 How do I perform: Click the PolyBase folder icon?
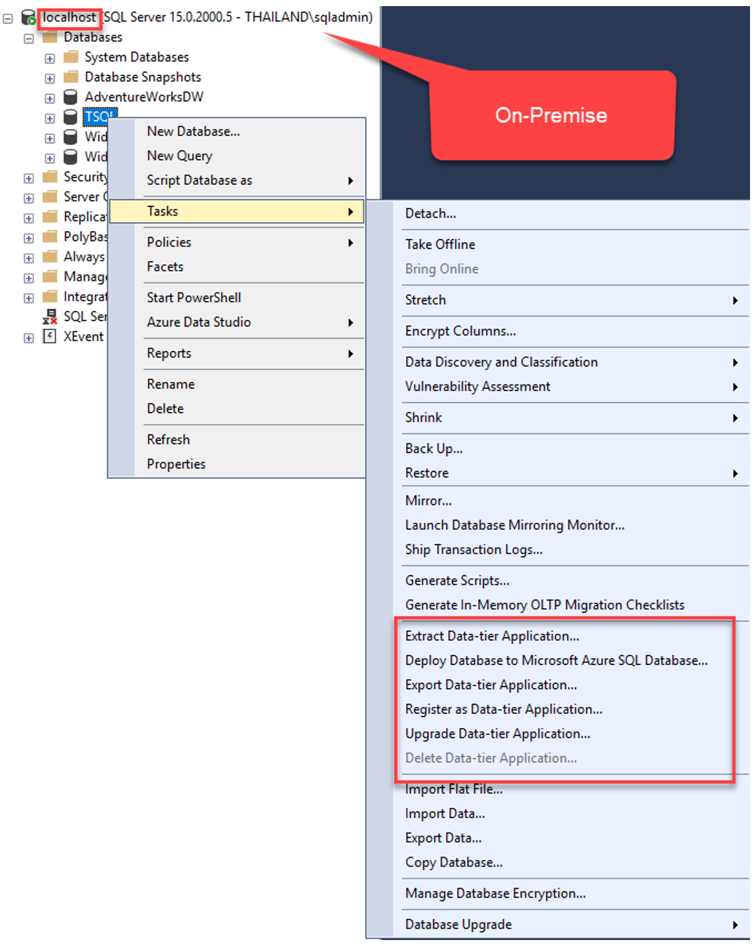50,237
